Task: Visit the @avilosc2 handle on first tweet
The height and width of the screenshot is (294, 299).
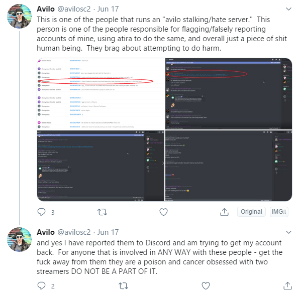Action: click(74, 9)
